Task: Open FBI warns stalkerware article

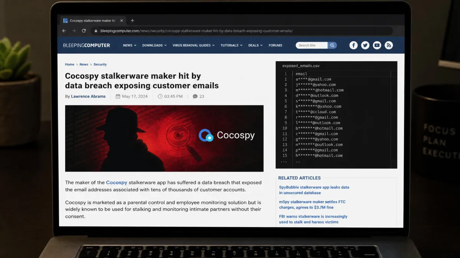Action: [313, 219]
